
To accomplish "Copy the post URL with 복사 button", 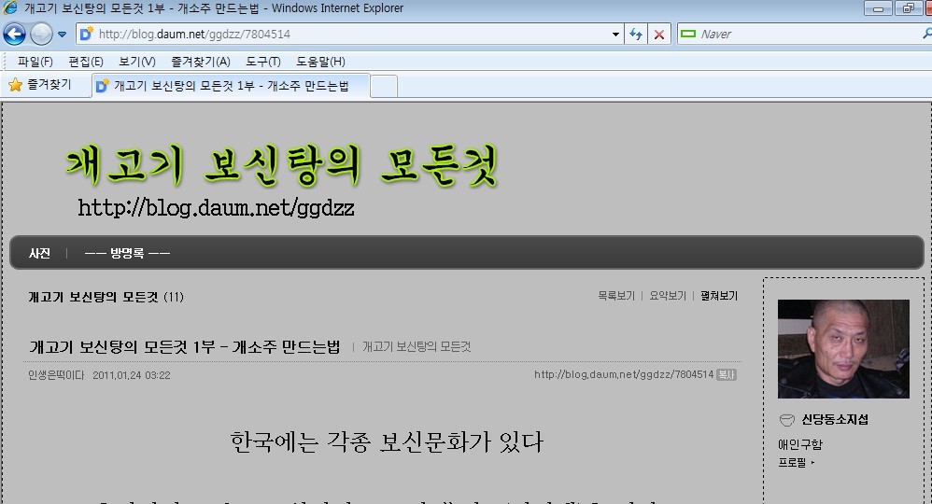I will (727, 374).
